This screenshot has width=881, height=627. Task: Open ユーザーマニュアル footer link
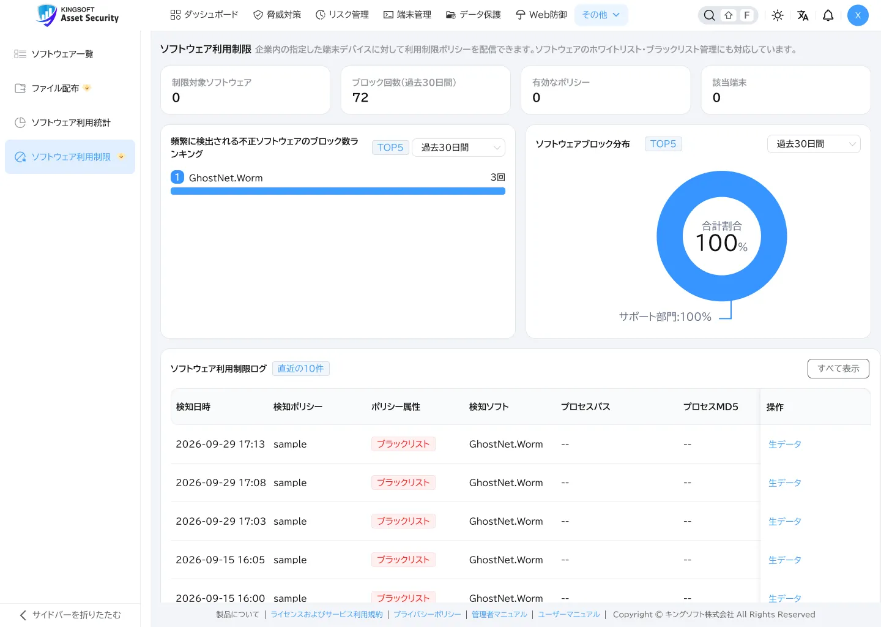[x=569, y=615]
